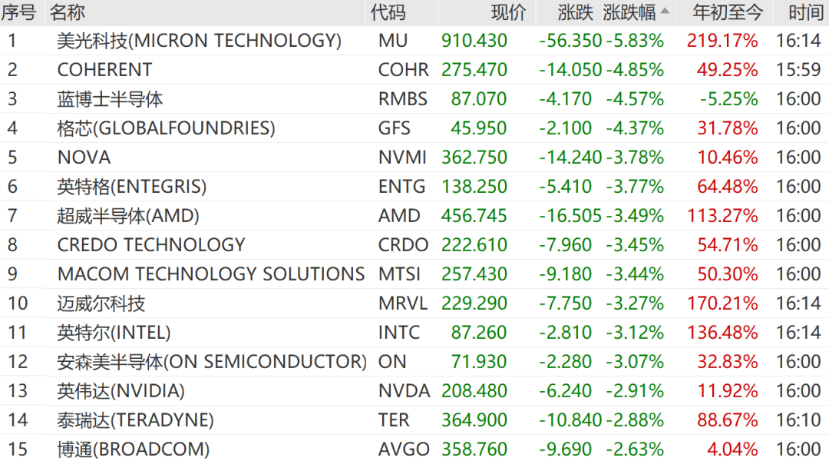Sort by the 涨跌 column header
This screenshot has height=461, width=829.
coord(575,12)
